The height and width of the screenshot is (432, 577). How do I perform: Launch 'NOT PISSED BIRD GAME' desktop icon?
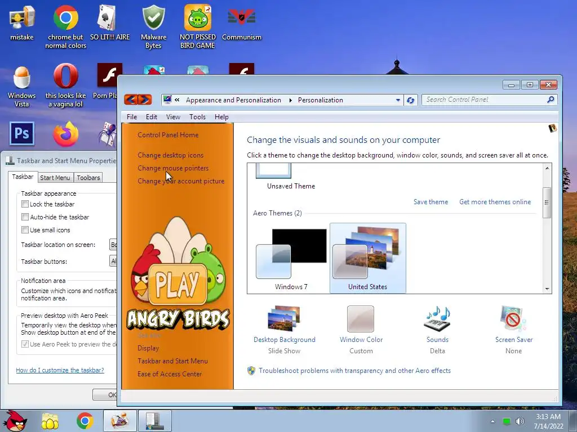pos(198,27)
